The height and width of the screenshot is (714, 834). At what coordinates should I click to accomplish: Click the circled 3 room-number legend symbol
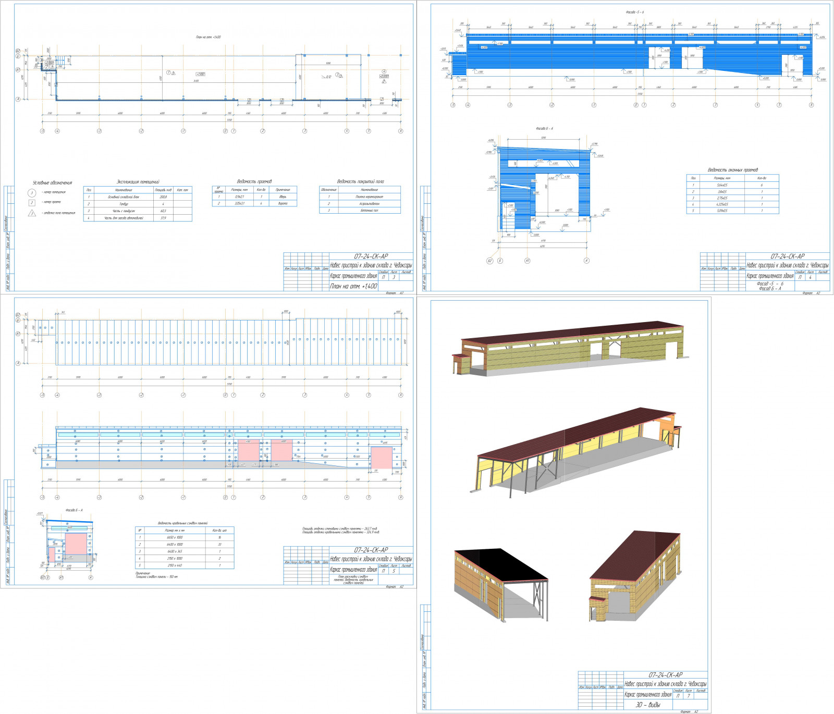pos(31,192)
